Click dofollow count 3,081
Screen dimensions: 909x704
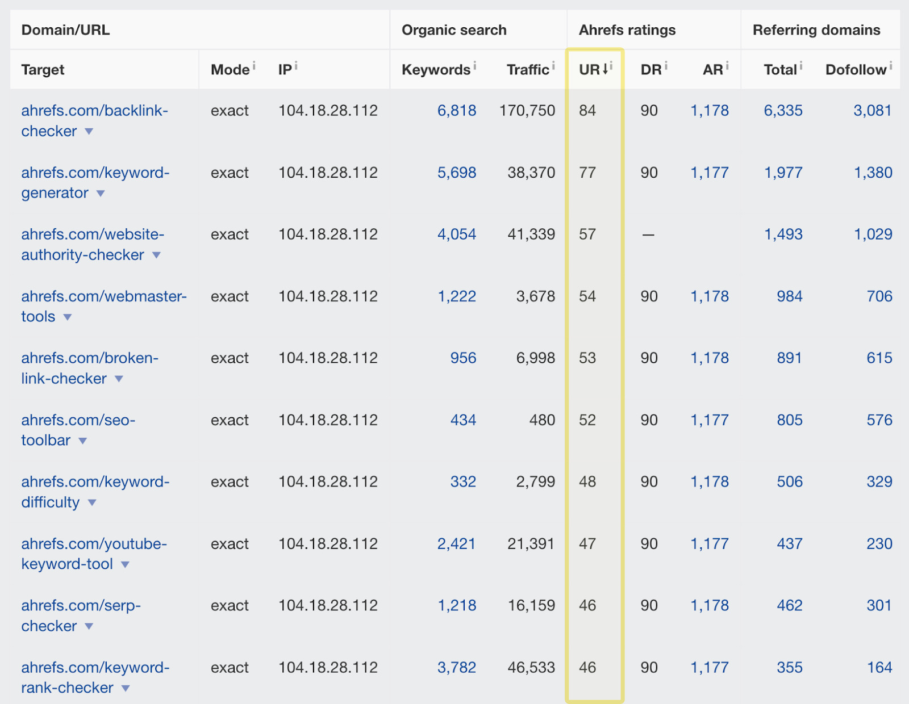(873, 111)
